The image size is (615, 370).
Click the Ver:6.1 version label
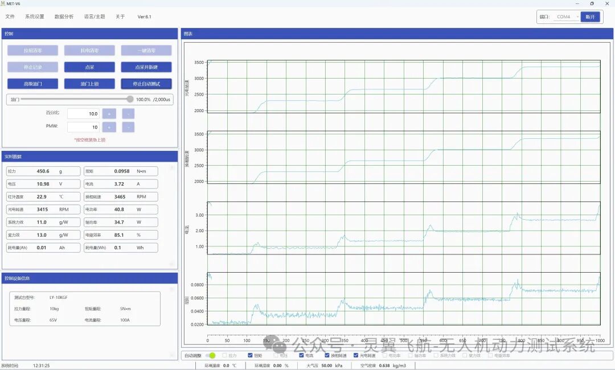click(x=144, y=17)
